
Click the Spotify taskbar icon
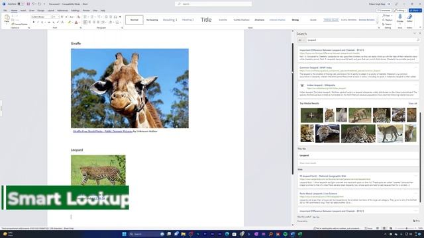[x=286, y=234]
